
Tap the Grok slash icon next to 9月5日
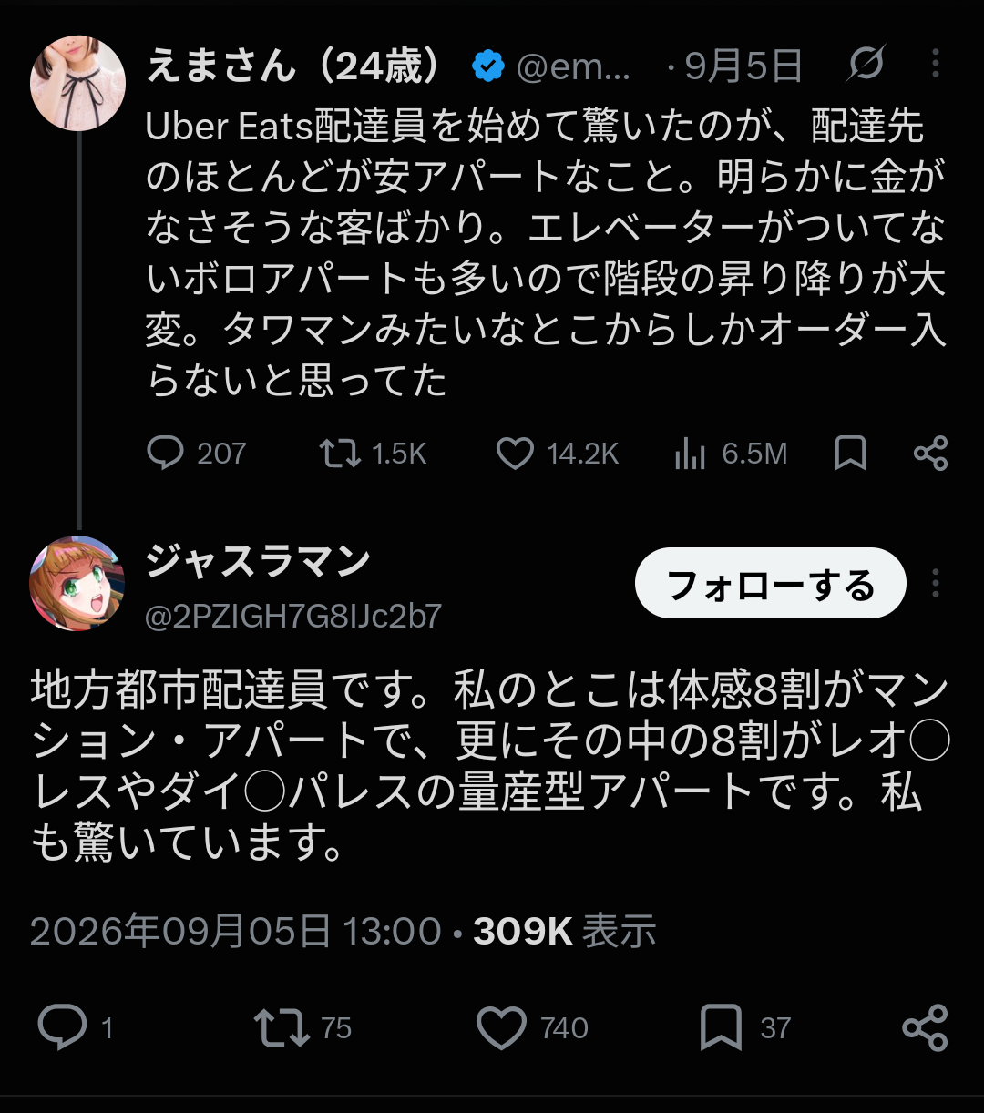pos(865,65)
